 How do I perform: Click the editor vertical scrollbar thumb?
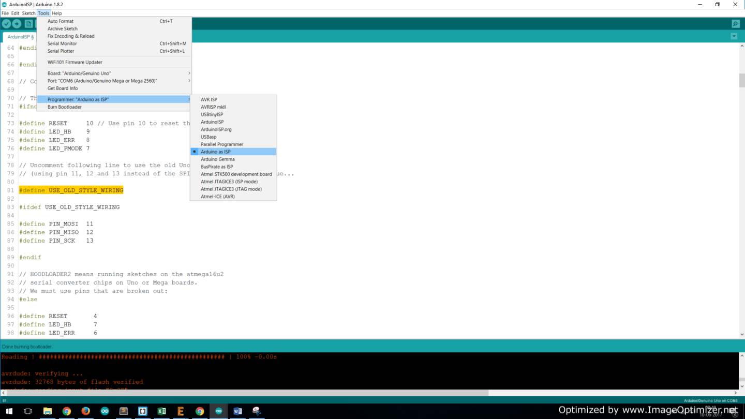tap(741, 80)
